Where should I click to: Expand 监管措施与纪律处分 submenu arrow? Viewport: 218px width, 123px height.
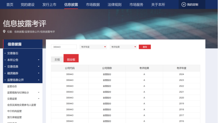coord(39,92)
